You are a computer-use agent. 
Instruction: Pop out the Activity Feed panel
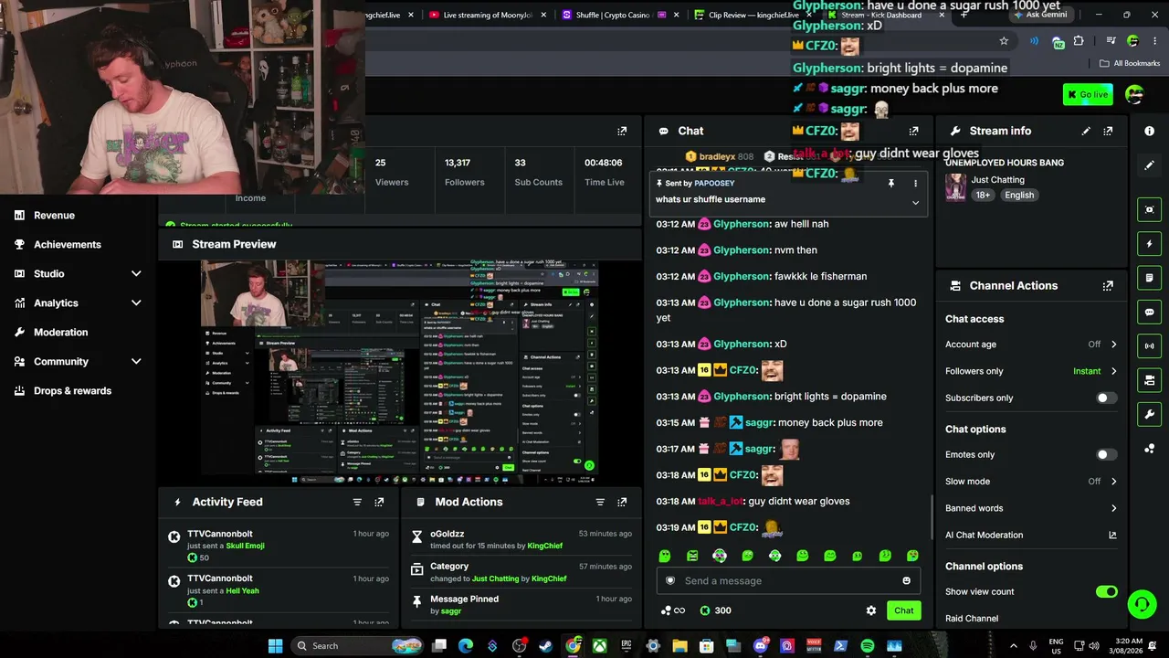[x=379, y=502]
